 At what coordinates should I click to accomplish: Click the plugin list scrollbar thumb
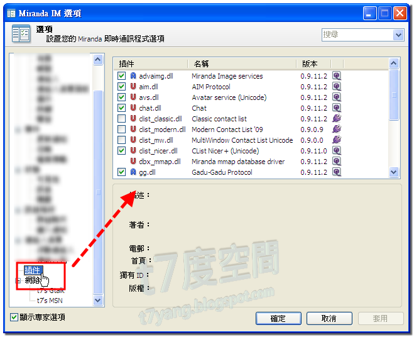(x=394, y=95)
